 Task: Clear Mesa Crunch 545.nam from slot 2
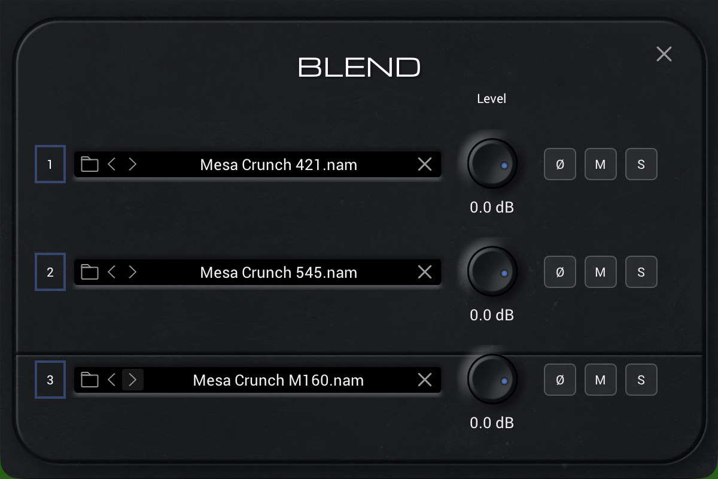(x=425, y=272)
